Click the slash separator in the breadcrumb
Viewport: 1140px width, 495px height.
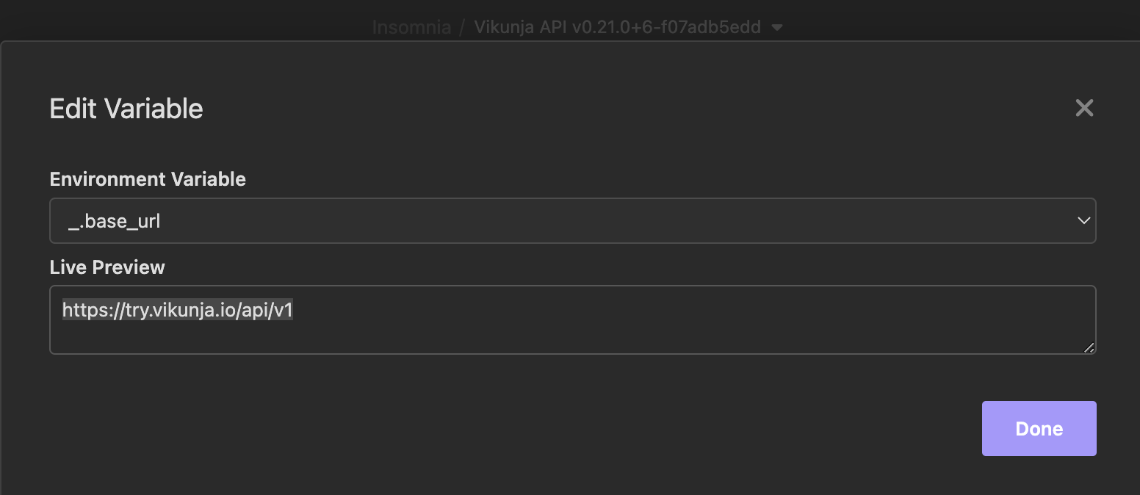point(463,28)
